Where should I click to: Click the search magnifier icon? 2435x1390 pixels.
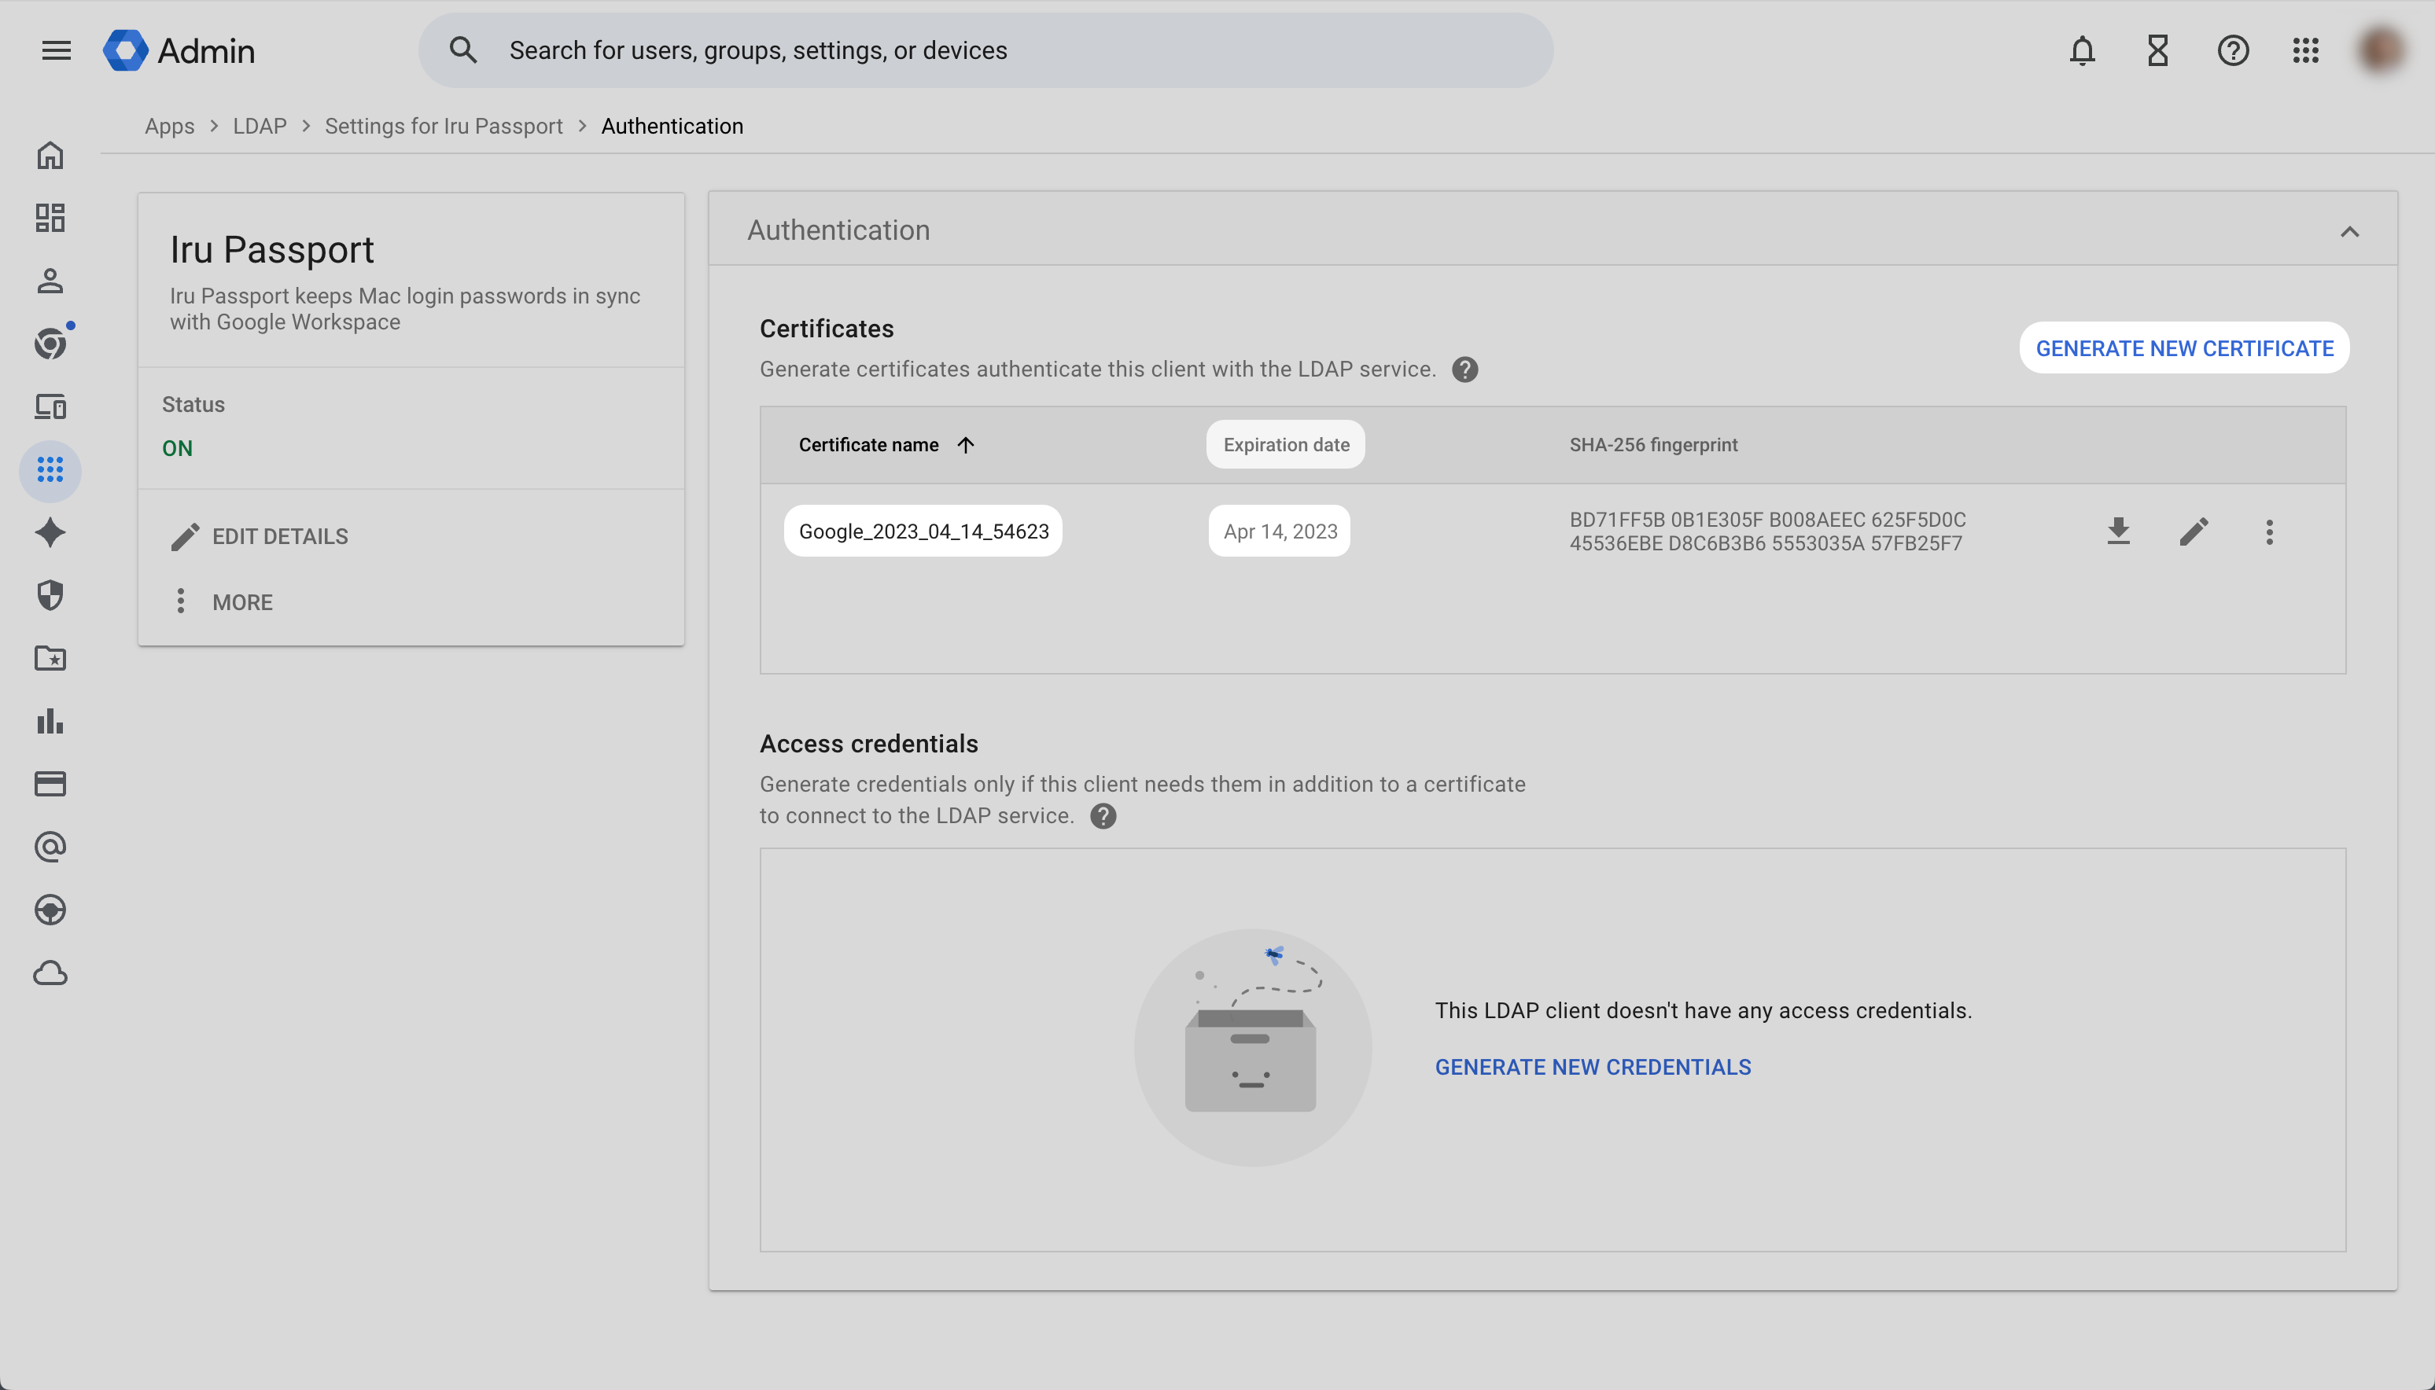[463, 50]
